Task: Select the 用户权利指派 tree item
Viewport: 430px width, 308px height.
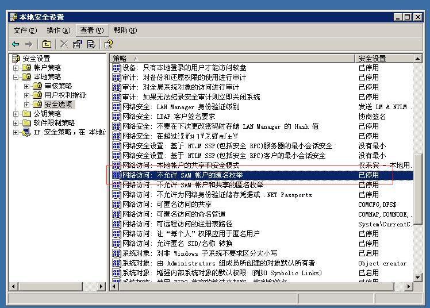Action: 65,95
